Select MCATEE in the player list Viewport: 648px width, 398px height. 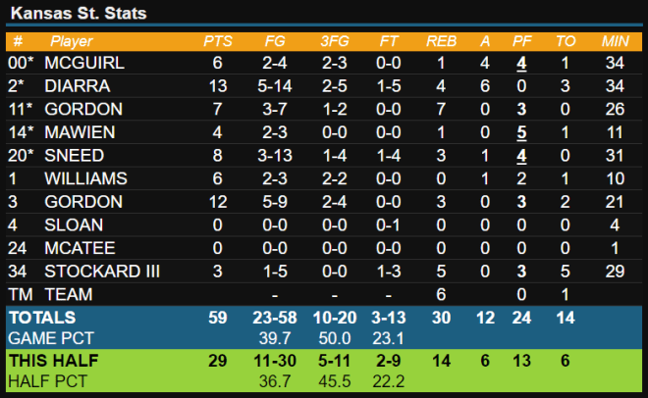point(80,248)
